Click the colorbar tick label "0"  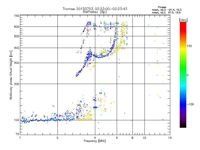pos(187,75)
